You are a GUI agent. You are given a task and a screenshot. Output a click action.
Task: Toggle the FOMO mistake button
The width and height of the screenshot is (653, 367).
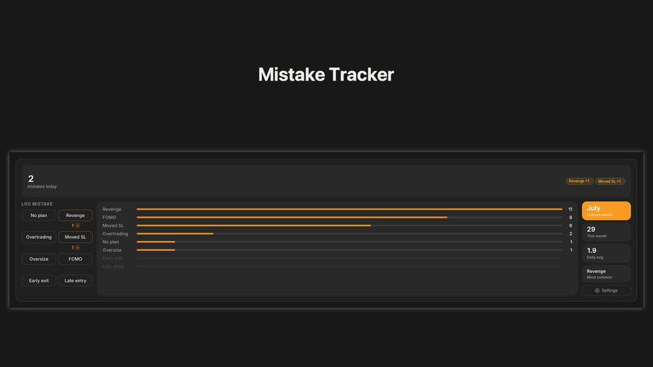coord(75,259)
